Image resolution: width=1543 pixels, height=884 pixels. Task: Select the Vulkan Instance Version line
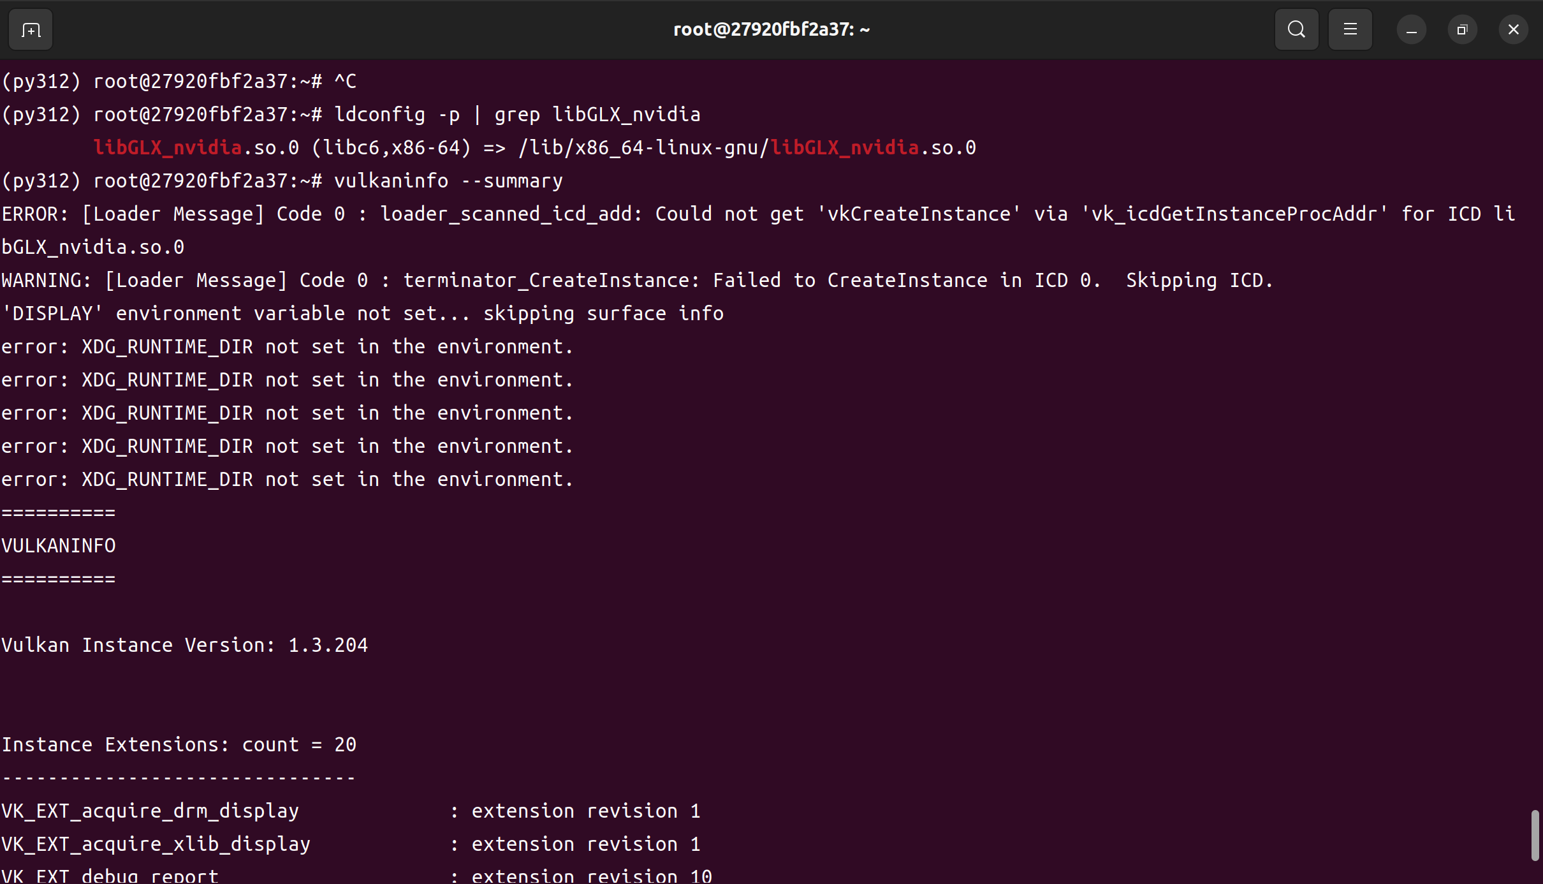[x=184, y=645]
